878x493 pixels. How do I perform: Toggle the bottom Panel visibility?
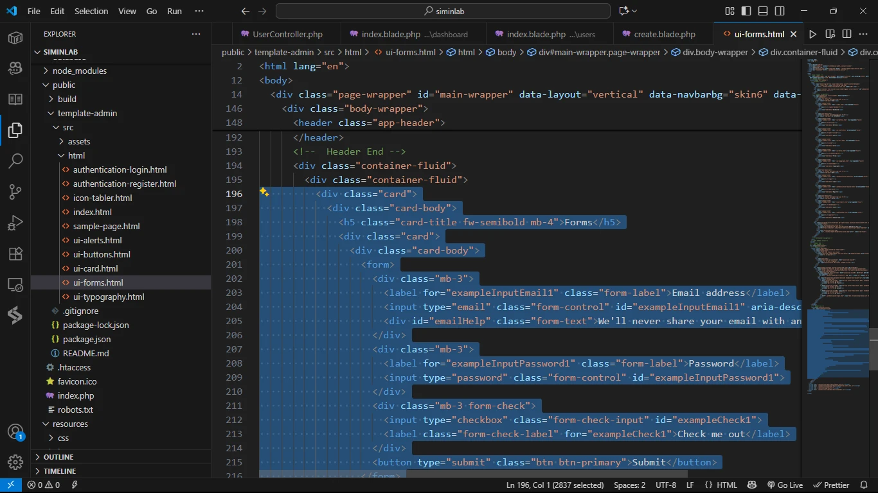coord(763,11)
